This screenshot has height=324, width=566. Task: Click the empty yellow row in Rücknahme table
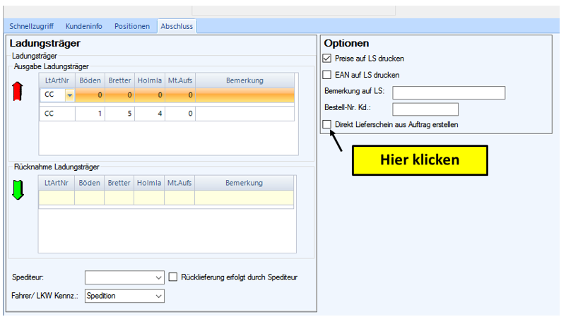tap(166, 198)
